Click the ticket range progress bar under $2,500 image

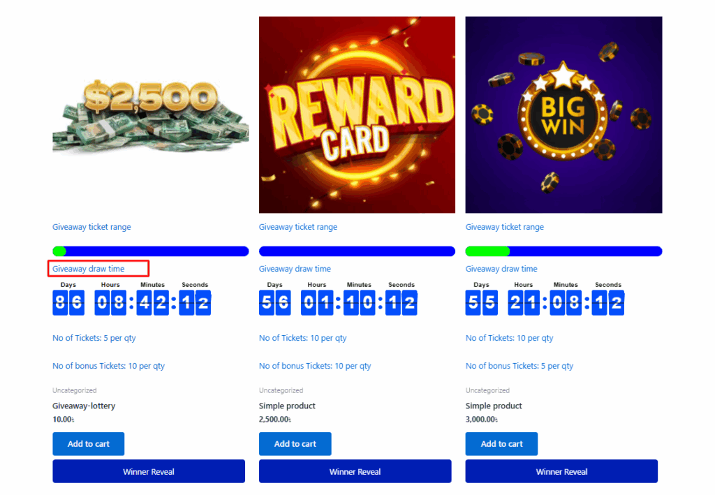[x=151, y=251]
